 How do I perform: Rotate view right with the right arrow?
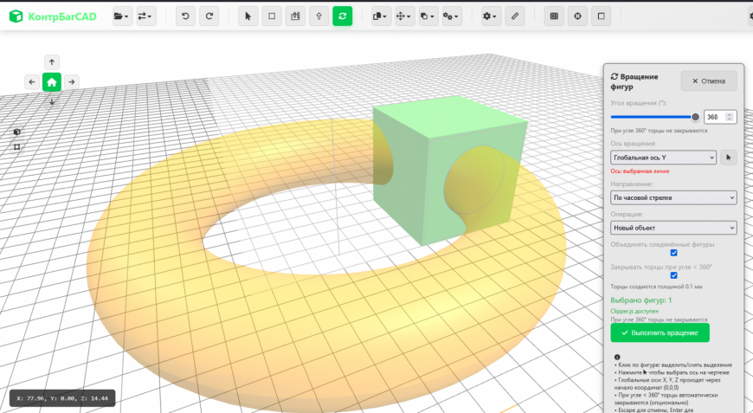(72, 82)
